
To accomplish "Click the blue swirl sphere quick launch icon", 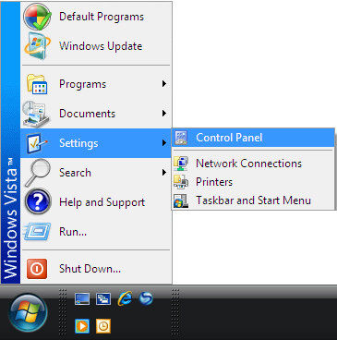I will tap(146, 298).
